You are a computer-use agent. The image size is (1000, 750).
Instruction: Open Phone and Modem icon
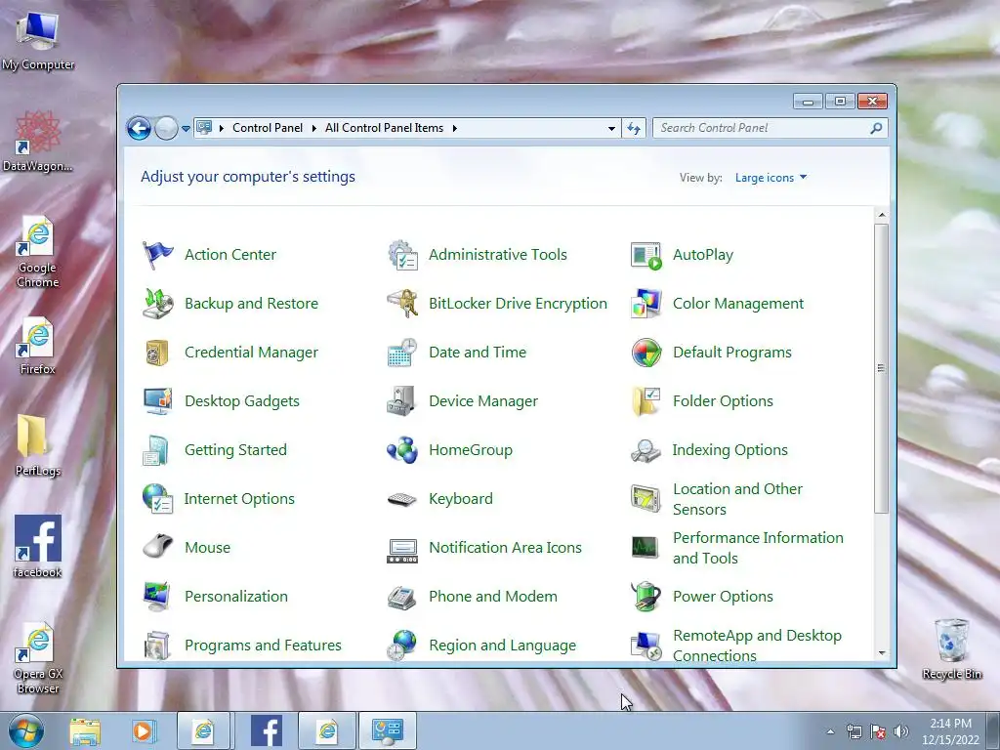click(402, 597)
